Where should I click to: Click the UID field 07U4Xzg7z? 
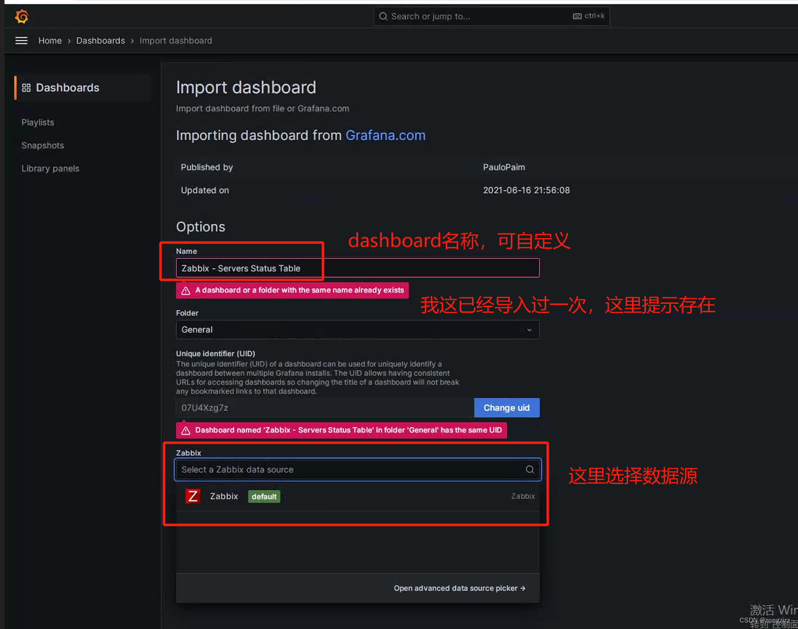tap(324, 408)
